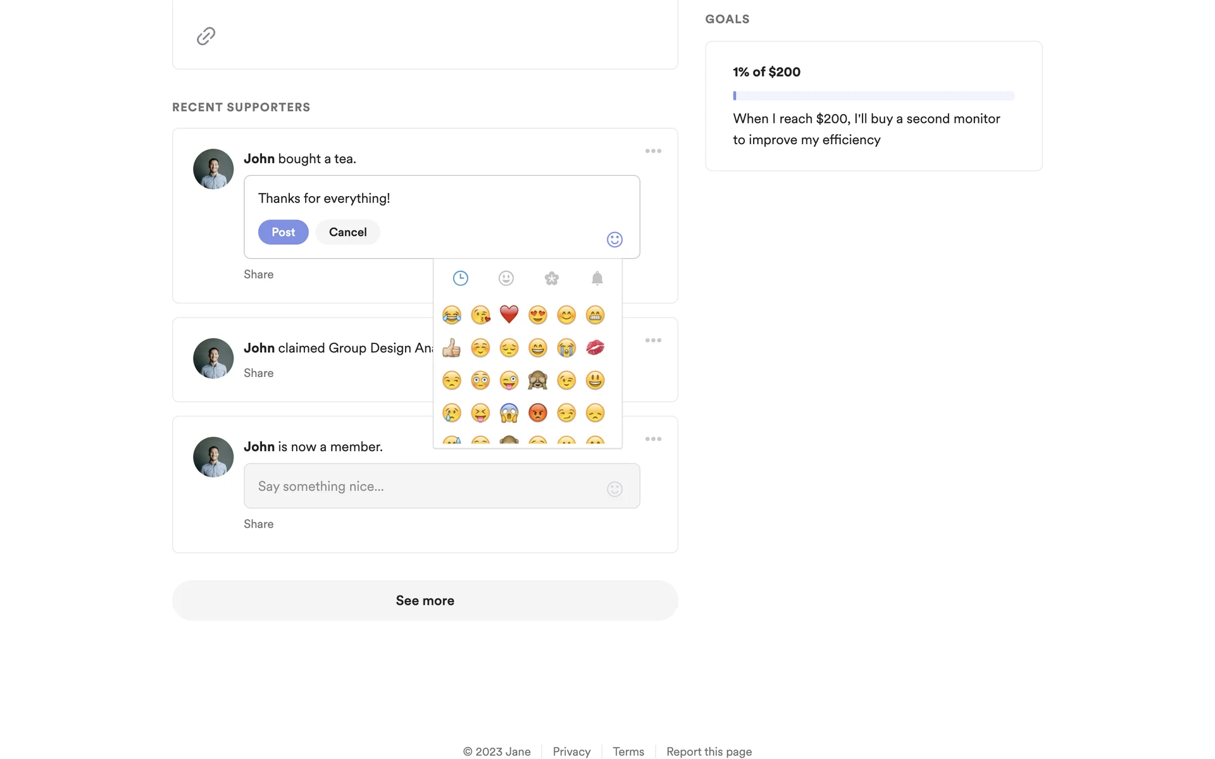Switch to bell objects emoji tab
Image resolution: width=1215 pixels, height=759 pixels.
click(x=597, y=278)
